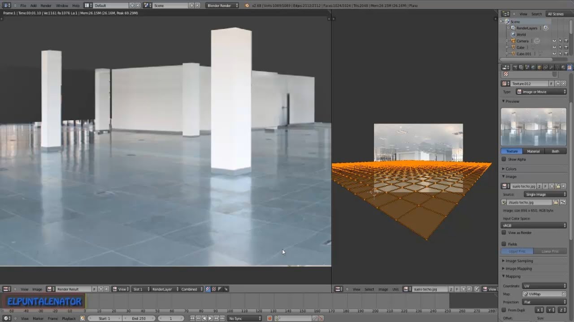The image size is (574, 322).
Task: Toggle visibility eye for Camera in outliner
Action: pos(554,41)
